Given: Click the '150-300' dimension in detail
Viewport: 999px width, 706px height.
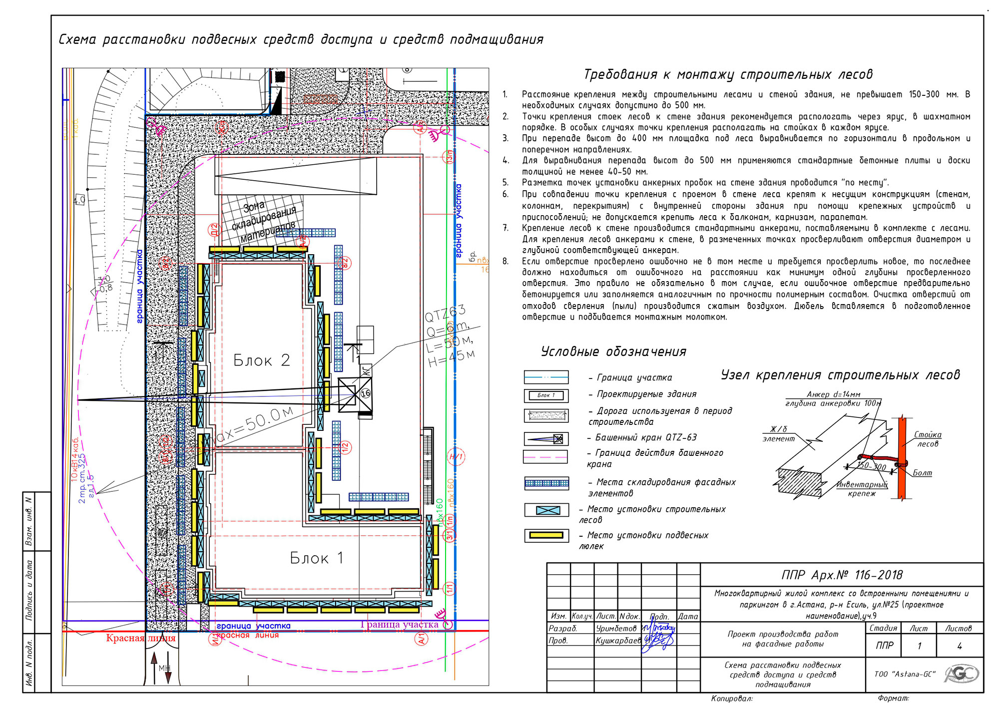Looking at the screenshot, I should pyautogui.click(x=871, y=466).
